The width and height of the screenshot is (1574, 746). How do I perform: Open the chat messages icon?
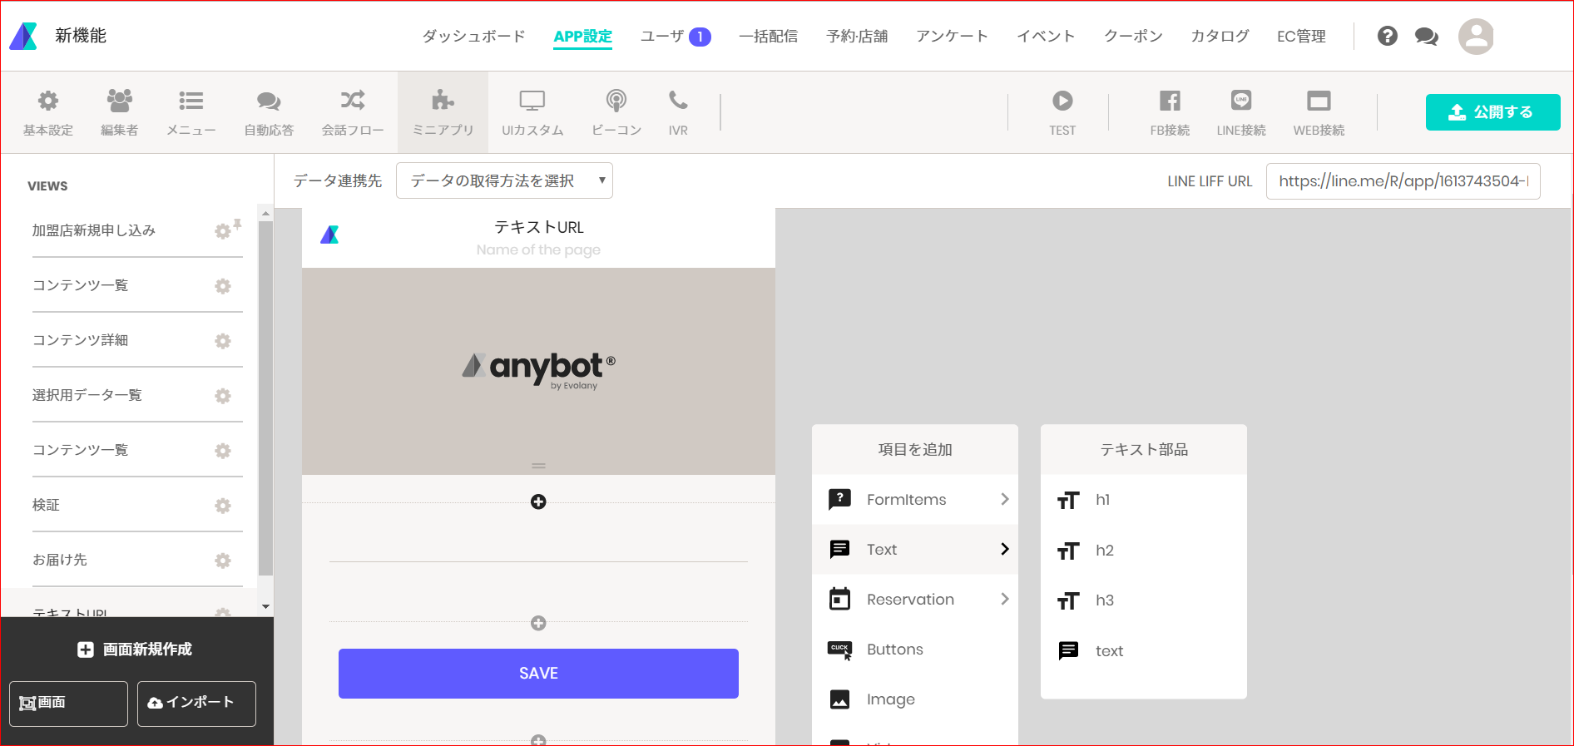[1426, 37]
